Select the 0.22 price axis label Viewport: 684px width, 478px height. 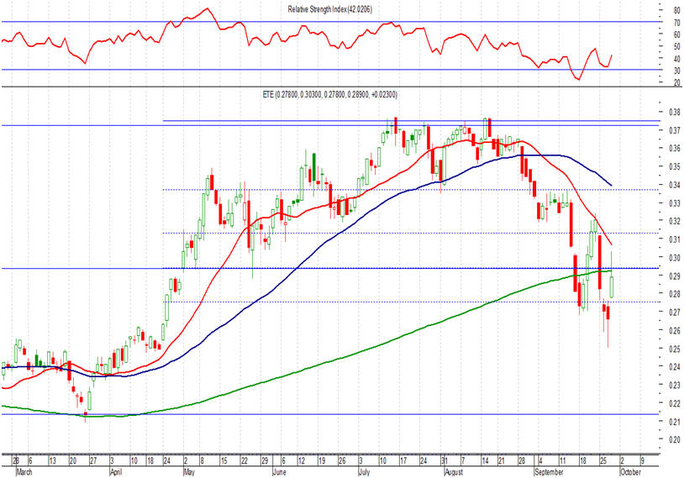pyautogui.click(x=675, y=403)
